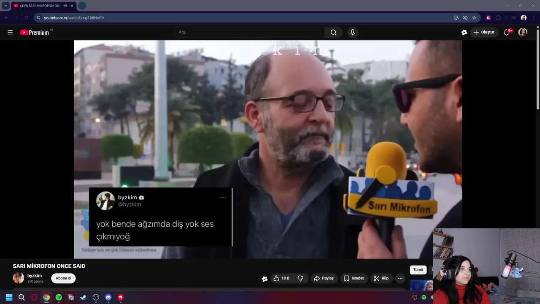540x304 pixels.
Task: Click the crossed-eye icon in the address bar
Action: [x=465, y=18]
